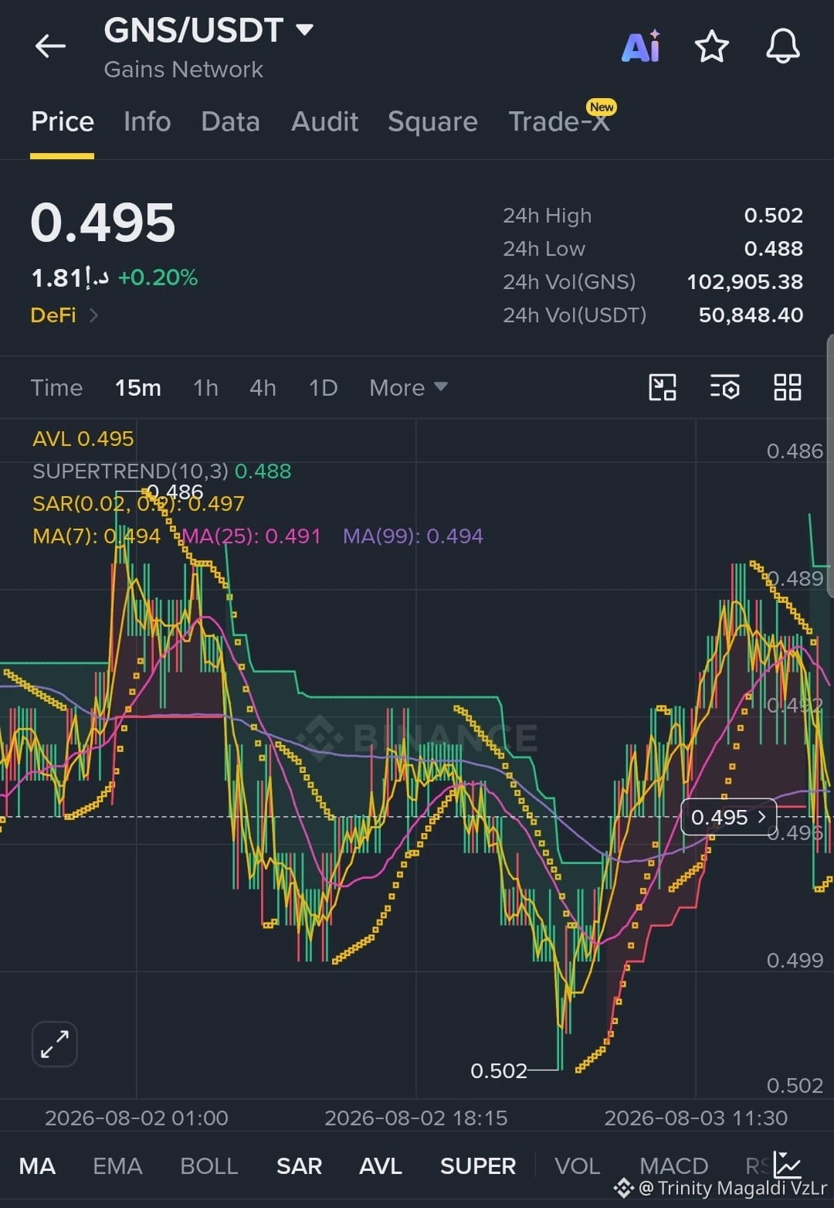Expand chart to fullscreen
834x1208 pixels.
pos(55,1044)
